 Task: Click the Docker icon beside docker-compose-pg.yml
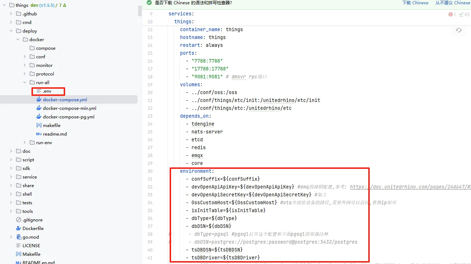(39, 117)
